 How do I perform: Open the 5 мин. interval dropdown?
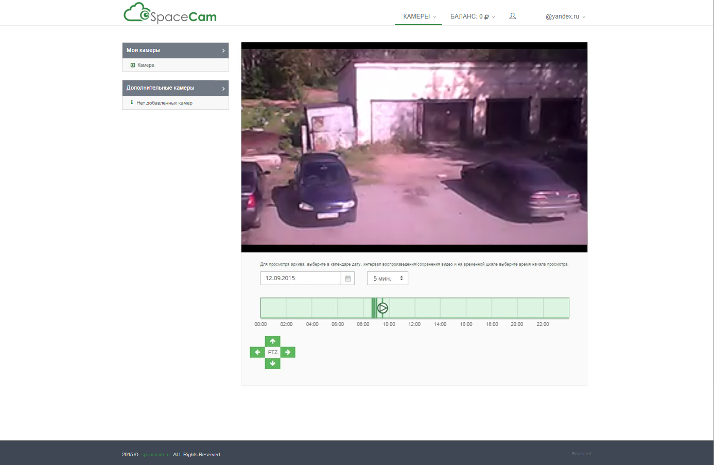click(387, 279)
